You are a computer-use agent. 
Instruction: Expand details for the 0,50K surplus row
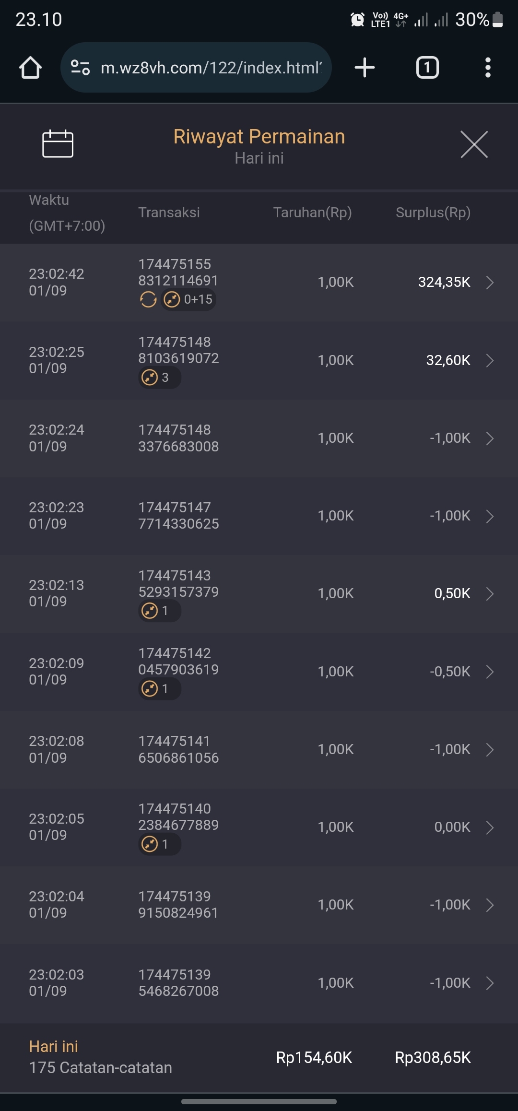(489, 593)
